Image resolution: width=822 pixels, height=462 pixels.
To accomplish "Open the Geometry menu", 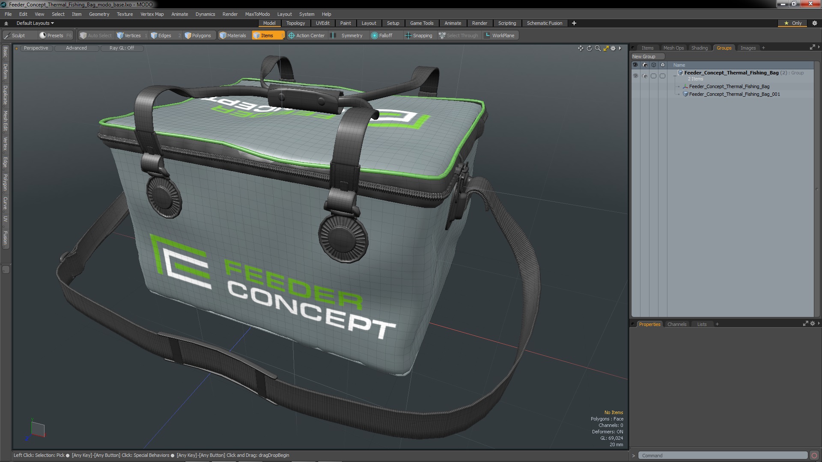I will [99, 14].
